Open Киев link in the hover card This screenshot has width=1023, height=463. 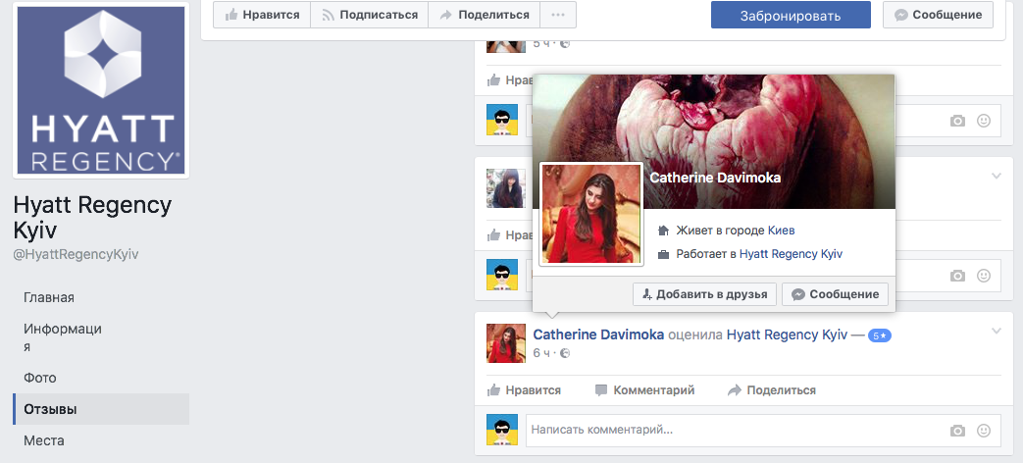(781, 231)
